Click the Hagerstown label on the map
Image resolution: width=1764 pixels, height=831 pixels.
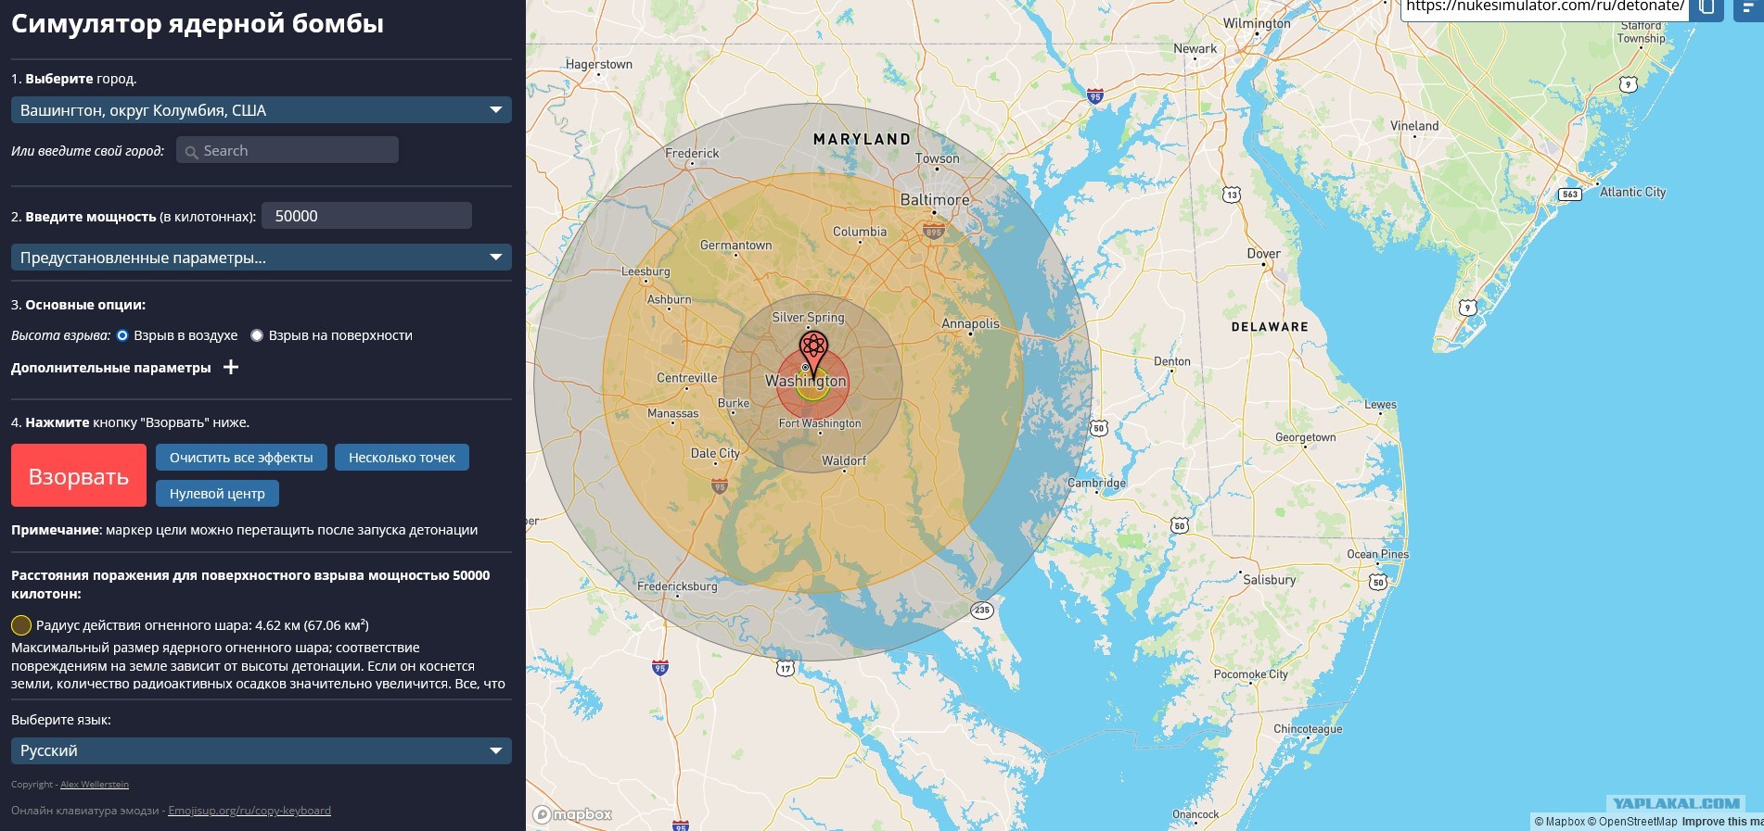tap(599, 64)
